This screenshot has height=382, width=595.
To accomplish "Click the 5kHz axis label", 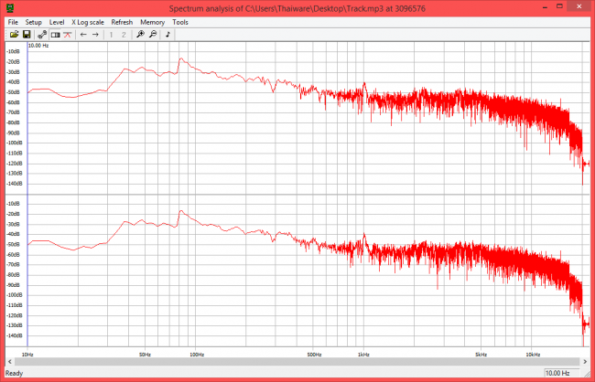I will (481, 355).
